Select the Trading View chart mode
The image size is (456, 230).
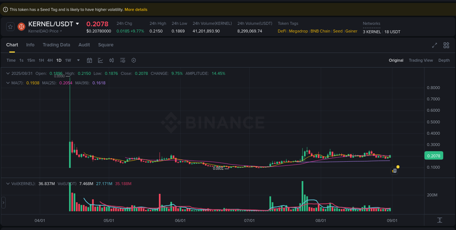pos(421,60)
